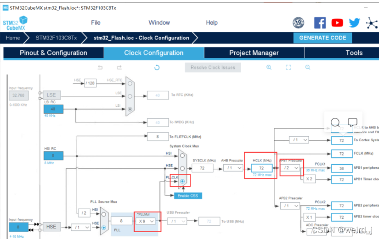Click the Enable CSS button
Viewport: 379px width, 239px height.
(x=188, y=196)
